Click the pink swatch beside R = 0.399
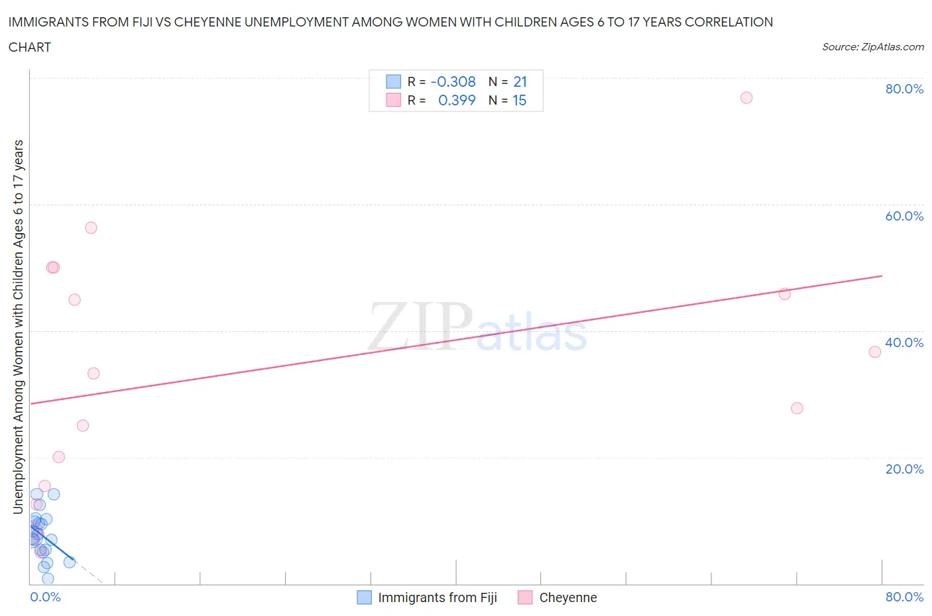Image resolution: width=932 pixels, height=616 pixels. (x=394, y=100)
